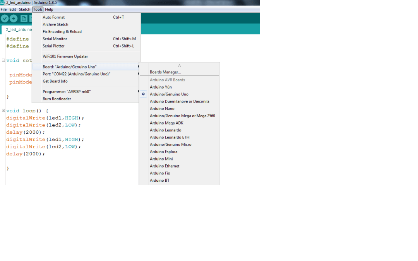Select Arduino Ethernet board

tap(180, 166)
